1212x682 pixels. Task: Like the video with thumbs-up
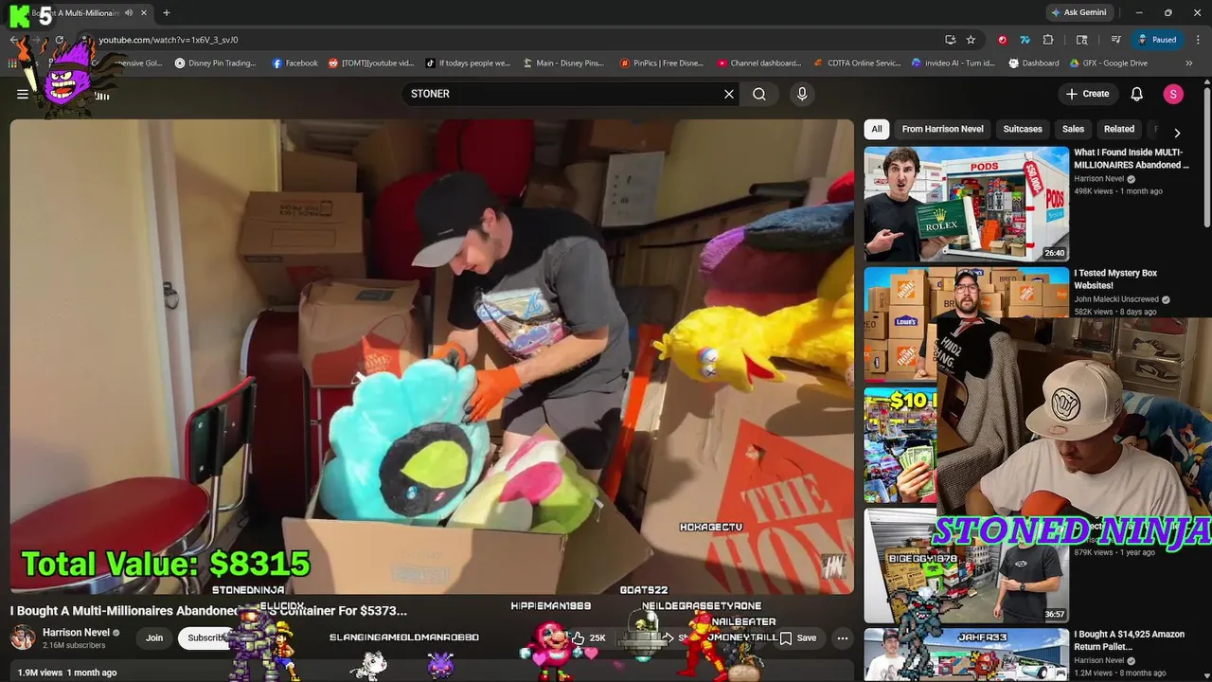coord(589,637)
